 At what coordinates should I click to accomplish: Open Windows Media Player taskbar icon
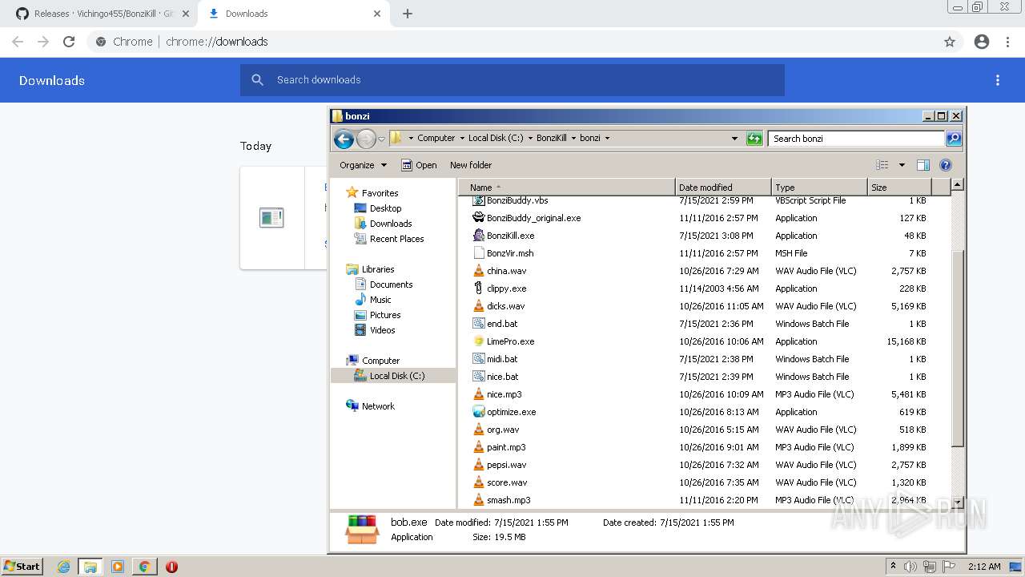(118, 567)
